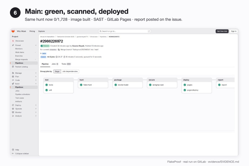Click the status icon of pages:deploy job

click(x=185, y=90)
